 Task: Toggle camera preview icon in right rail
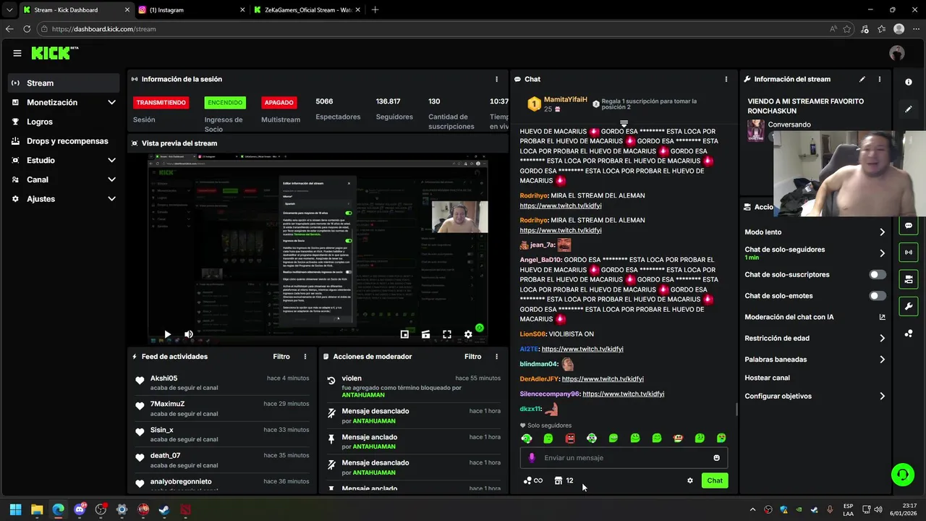909,279
